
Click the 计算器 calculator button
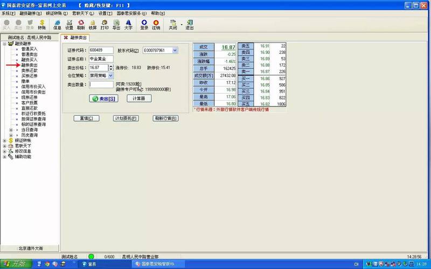[139, 98]
